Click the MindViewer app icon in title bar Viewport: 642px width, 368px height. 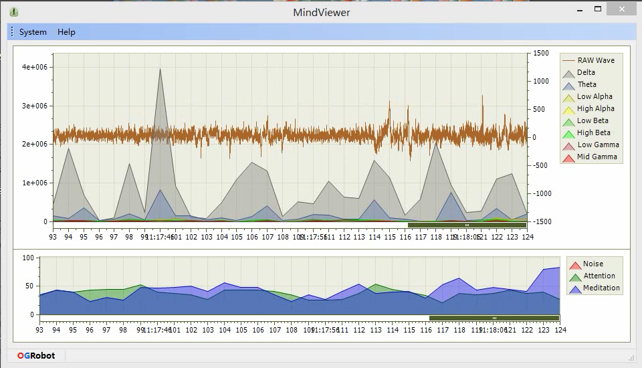[14, 12]
